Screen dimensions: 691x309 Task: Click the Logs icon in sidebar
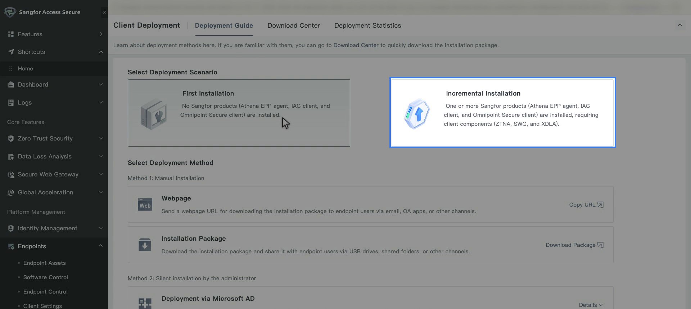point(11,102)
